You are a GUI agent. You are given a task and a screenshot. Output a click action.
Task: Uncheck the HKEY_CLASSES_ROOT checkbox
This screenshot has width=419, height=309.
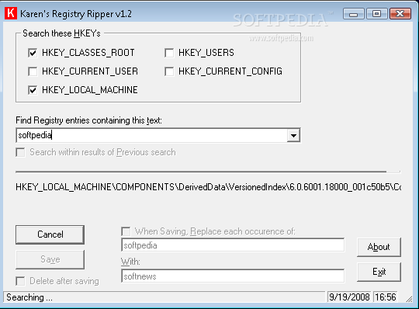(33, 53)
